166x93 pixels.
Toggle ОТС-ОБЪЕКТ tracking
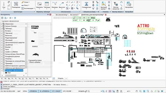[56, 91]
